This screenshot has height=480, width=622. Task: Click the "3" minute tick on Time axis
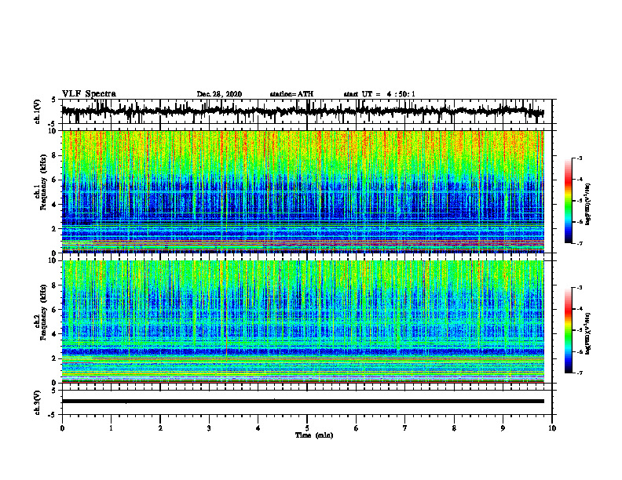pos(209,428)
